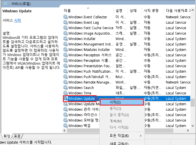Click the 서비스(로컬) header icon

[6, 4]
